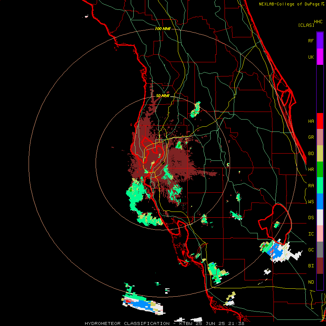Click the yellow BD legend color swatch
This screenshot has height=326, width=326.
pos(320,154)
